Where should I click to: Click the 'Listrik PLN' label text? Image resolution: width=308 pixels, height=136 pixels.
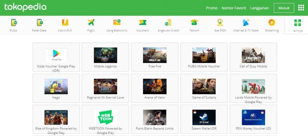(65, 30)
